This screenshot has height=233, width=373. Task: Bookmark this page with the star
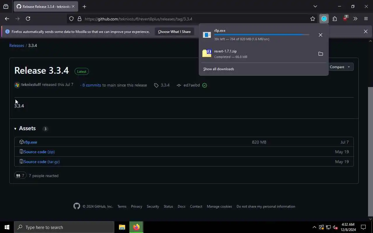tap(313, 19)
